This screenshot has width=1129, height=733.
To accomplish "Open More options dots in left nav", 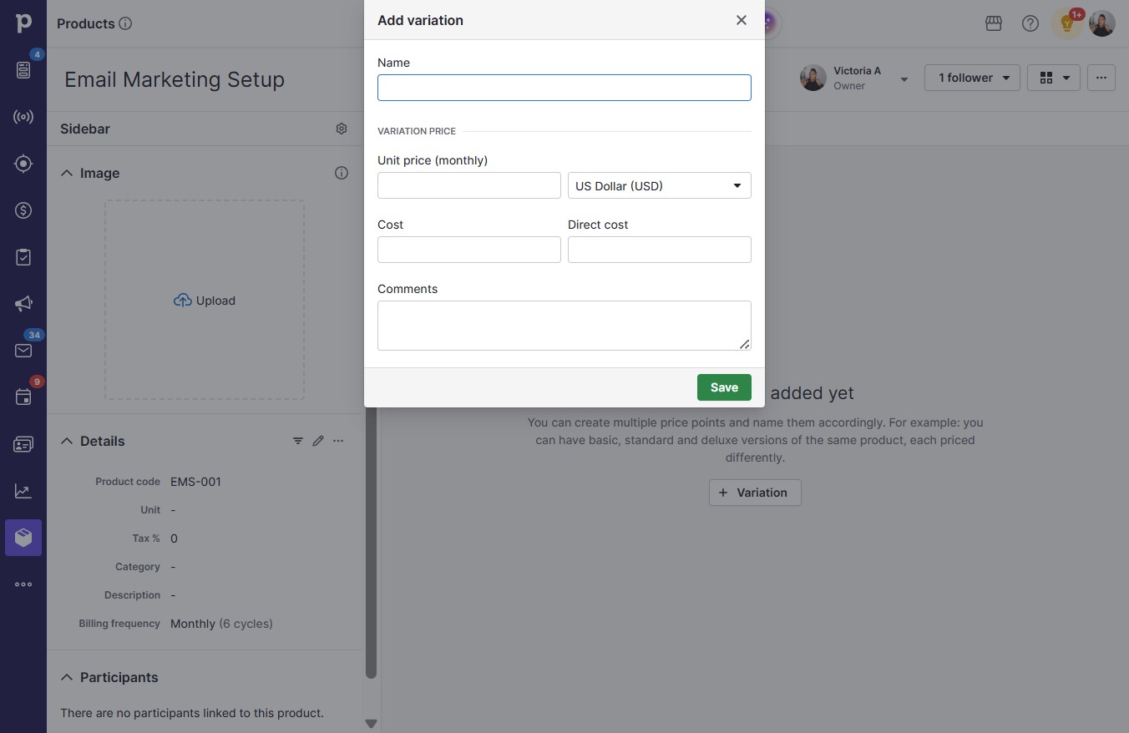I will (23, 584).
